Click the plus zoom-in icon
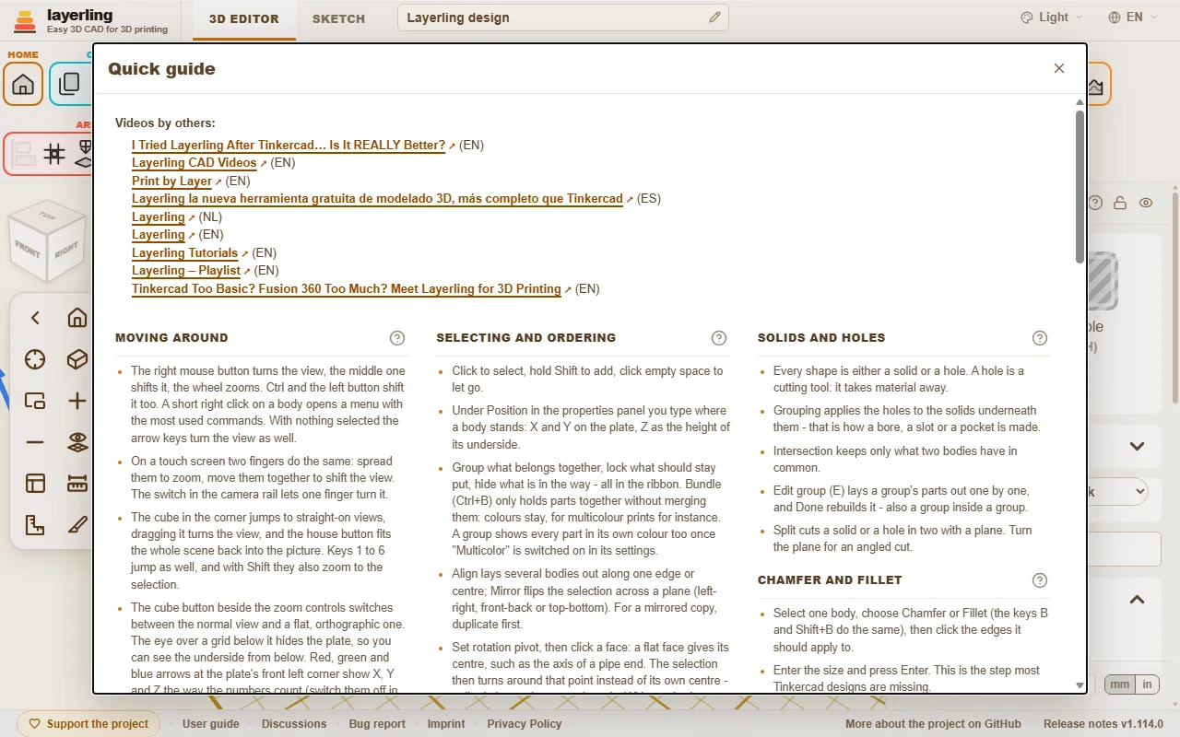The width and height of the screenshot is (1180, 737). click(x=77, y=401)
